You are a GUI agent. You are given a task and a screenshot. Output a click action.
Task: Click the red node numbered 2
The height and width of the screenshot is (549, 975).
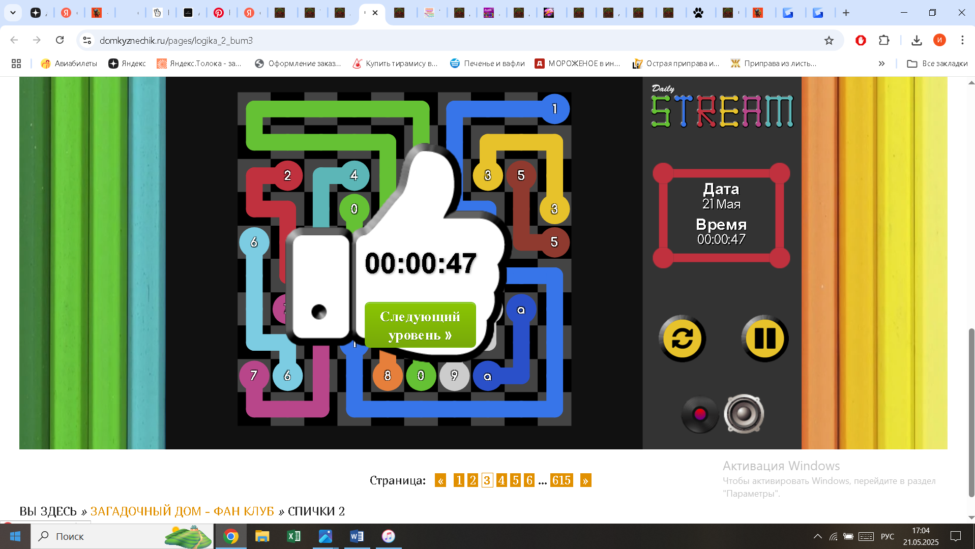click(x=287, y=175)
